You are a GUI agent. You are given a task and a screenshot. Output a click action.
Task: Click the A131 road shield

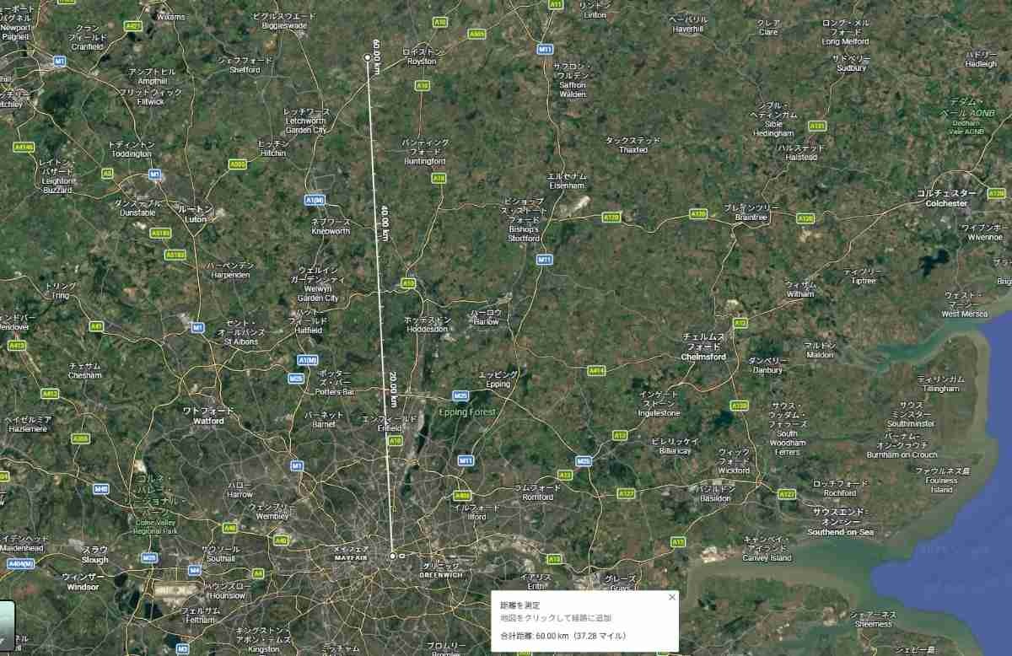[816, 126]
